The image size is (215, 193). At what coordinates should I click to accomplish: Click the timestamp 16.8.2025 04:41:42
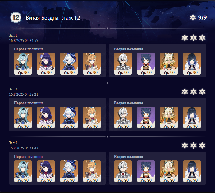[x=24, y=148]
